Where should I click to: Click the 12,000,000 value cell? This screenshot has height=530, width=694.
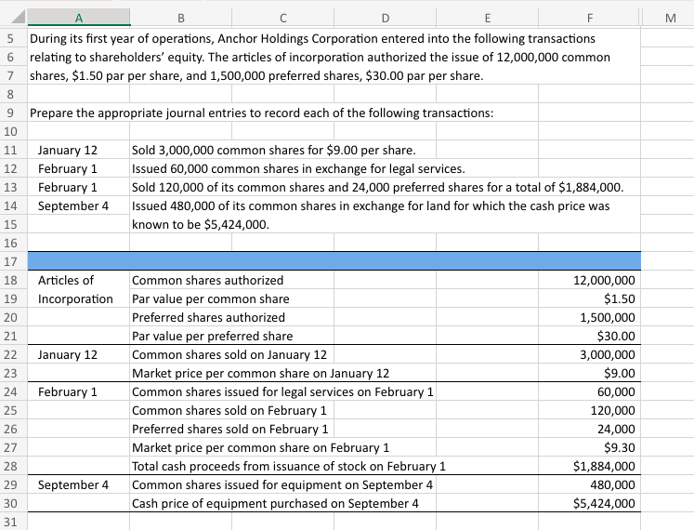[590, 280]
